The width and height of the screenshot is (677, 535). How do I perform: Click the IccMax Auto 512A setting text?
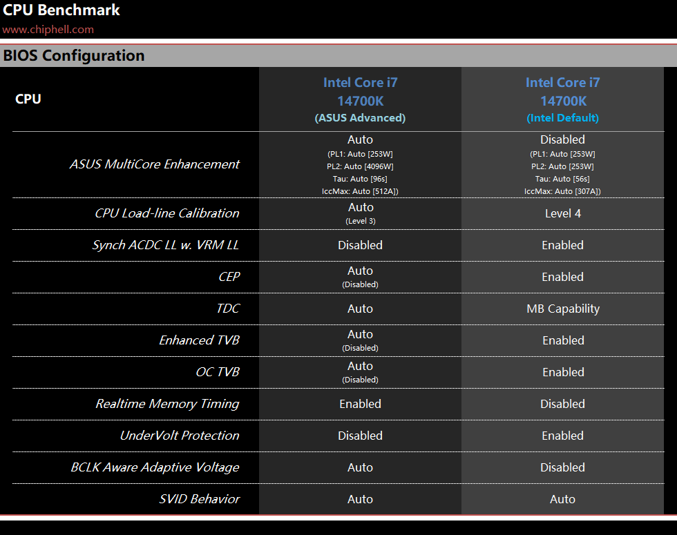360,191
